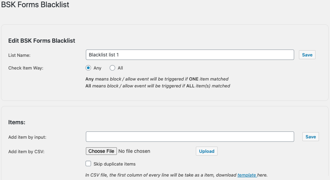Click into the List Name text field
Image resolution: width=330 pixels, height=180 pixels.
tap(190, 55)
